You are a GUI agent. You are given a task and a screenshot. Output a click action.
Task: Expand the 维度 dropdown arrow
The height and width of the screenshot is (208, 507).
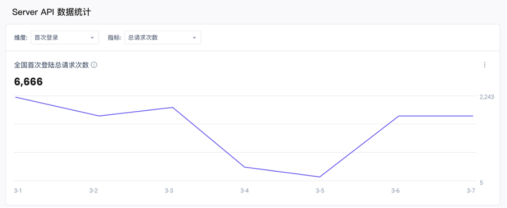[x=92, y=37]
